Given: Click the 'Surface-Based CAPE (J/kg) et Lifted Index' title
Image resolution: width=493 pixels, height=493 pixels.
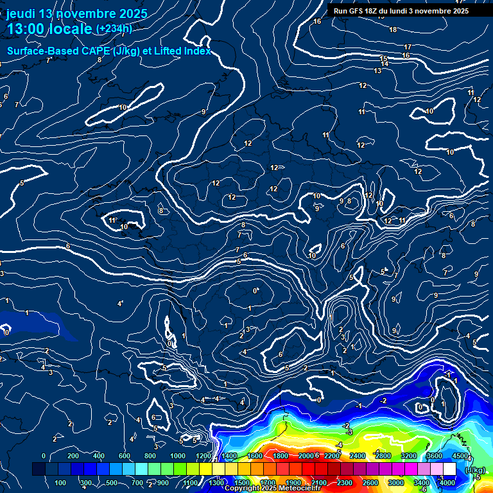Looking at the screenshot, I should [x=108, y=51].
